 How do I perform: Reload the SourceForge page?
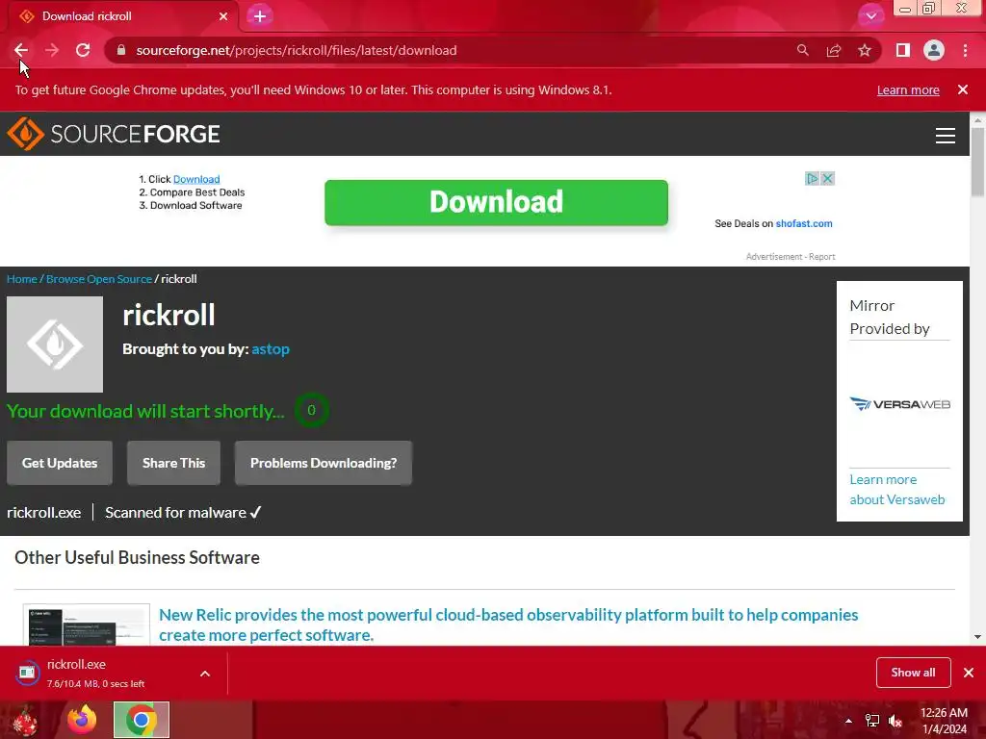tap(83, 50)
